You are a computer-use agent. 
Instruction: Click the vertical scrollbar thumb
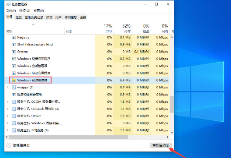coord(172,105)
